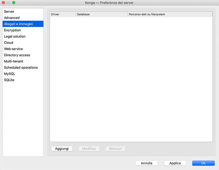Select Directory access in sidebar

click(x=17, y=55)
